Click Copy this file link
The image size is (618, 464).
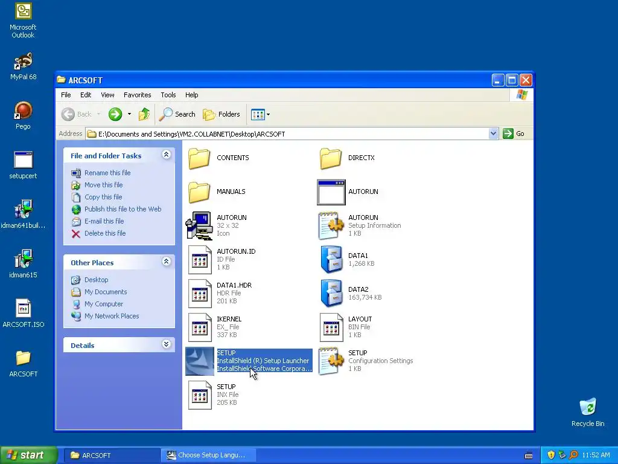103,198
